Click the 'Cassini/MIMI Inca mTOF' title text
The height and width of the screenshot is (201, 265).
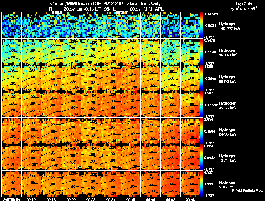coord(76,3)
